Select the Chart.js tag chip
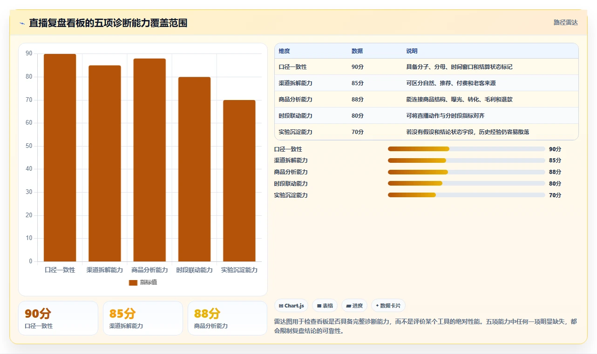 (291, 306)
